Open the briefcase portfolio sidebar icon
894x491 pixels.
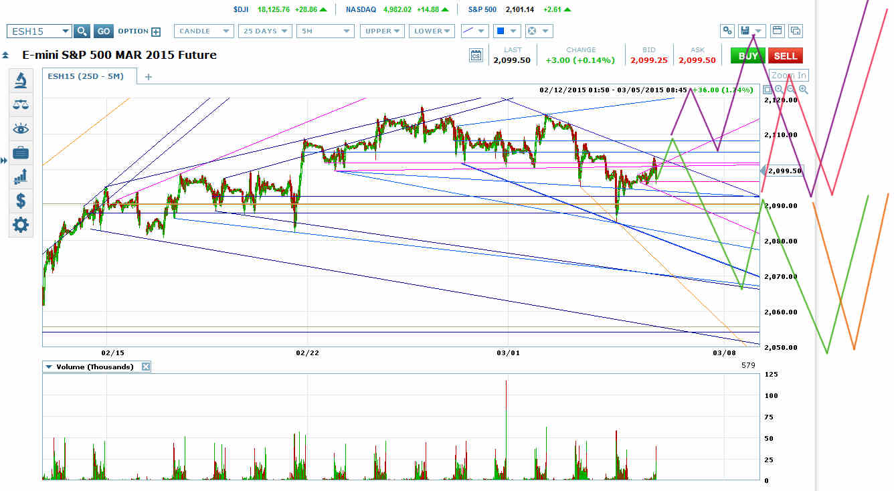pyautogui.click(x=21, y=153)
